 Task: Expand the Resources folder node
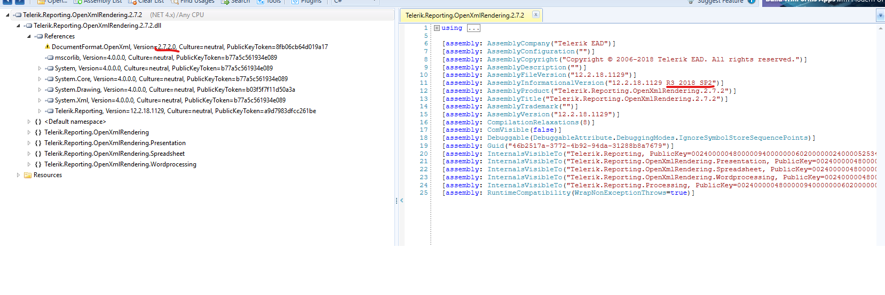[18, 175]
